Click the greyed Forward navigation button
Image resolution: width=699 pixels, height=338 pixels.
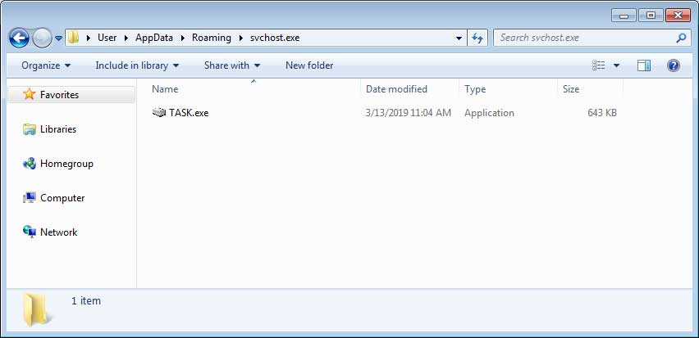click(x=42, y=38)
